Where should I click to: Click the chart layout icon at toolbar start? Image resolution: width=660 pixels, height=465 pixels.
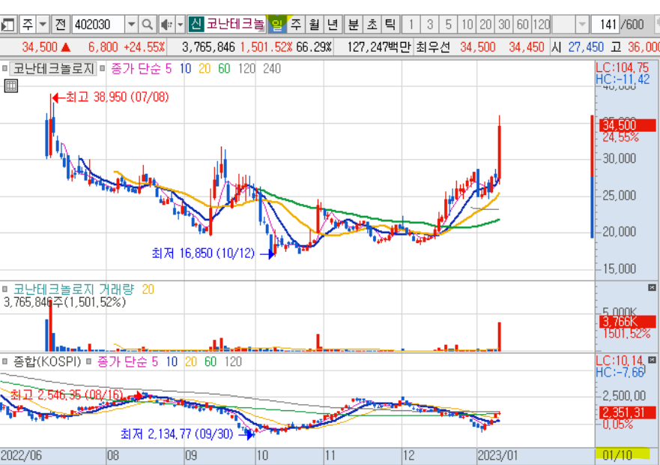point(7,25)
